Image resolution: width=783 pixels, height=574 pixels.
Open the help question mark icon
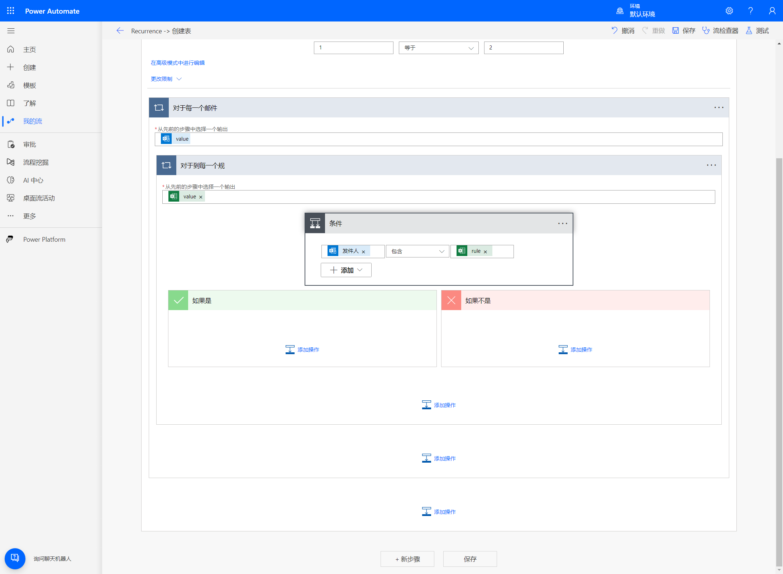point(750,11)
